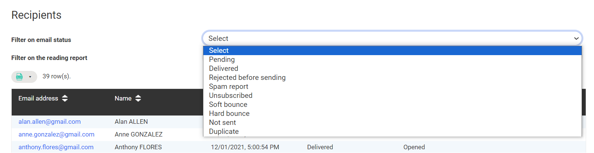Select the Pending status option

222,60
